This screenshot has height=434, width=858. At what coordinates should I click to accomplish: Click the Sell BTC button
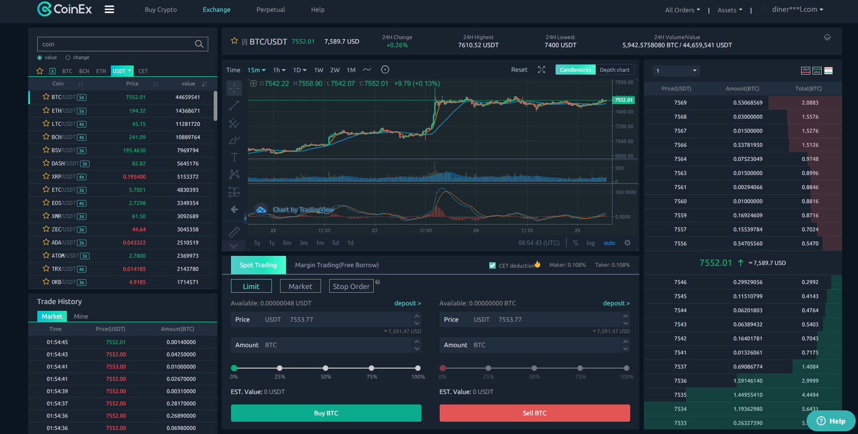point(535,413)
